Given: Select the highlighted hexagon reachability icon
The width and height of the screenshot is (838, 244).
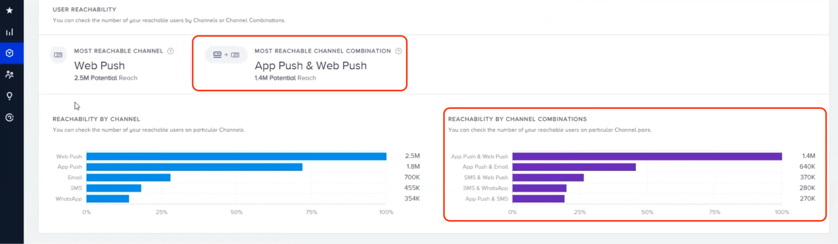Looking at the screenshot, I should 9,53.
